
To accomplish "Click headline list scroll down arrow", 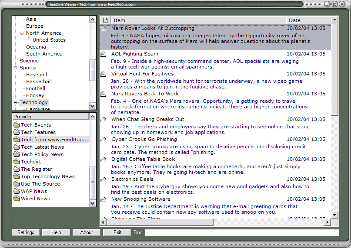I will [334, 215].
